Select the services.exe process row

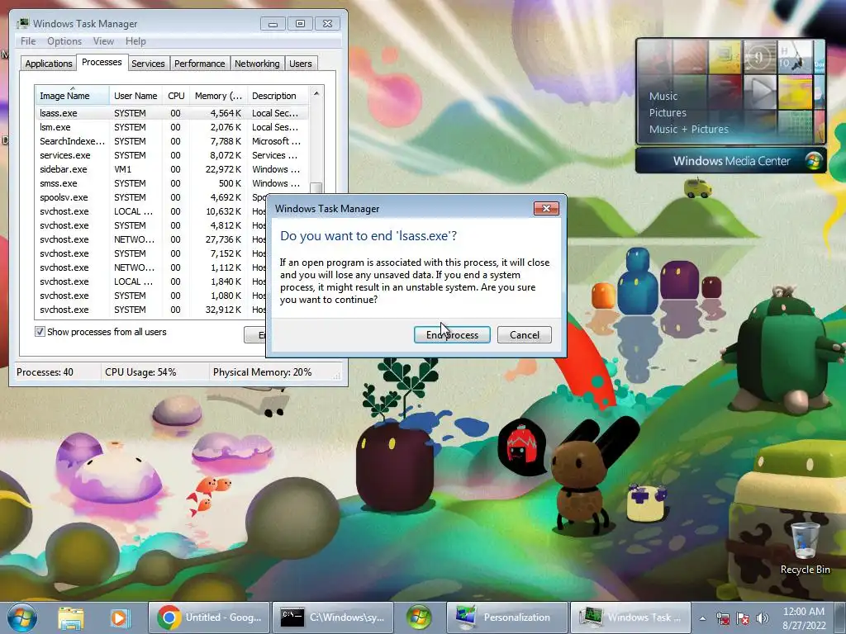point(171,155)
